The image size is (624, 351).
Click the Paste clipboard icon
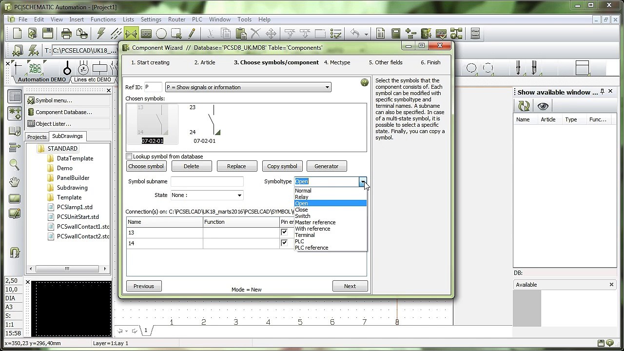(x=240, y=34)
